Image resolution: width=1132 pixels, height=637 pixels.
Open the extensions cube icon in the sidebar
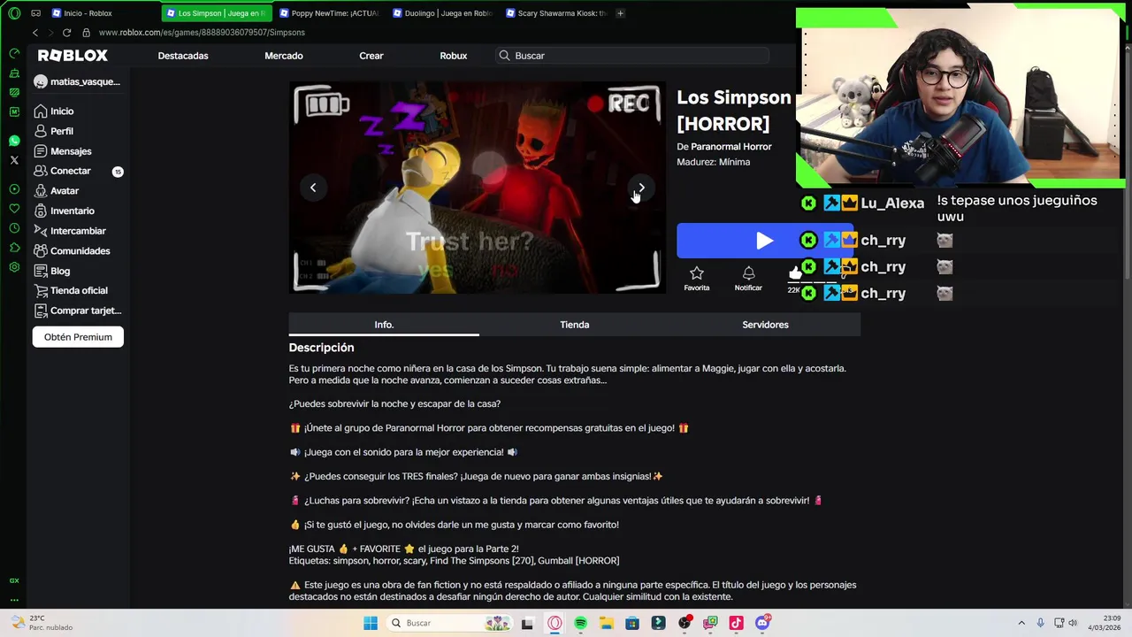point(14,247)
